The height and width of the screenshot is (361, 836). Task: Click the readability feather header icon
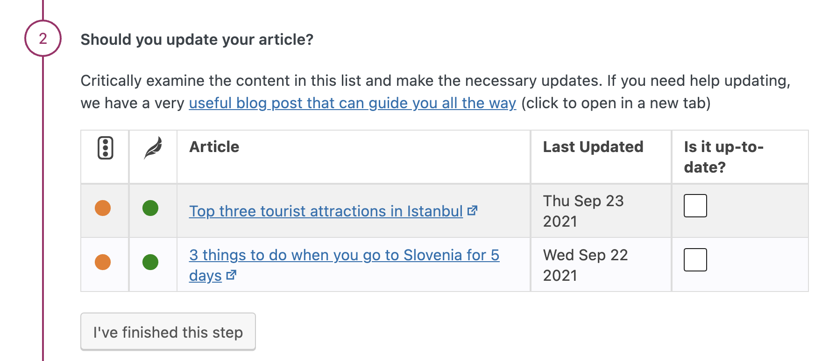(x=153, y=148)
